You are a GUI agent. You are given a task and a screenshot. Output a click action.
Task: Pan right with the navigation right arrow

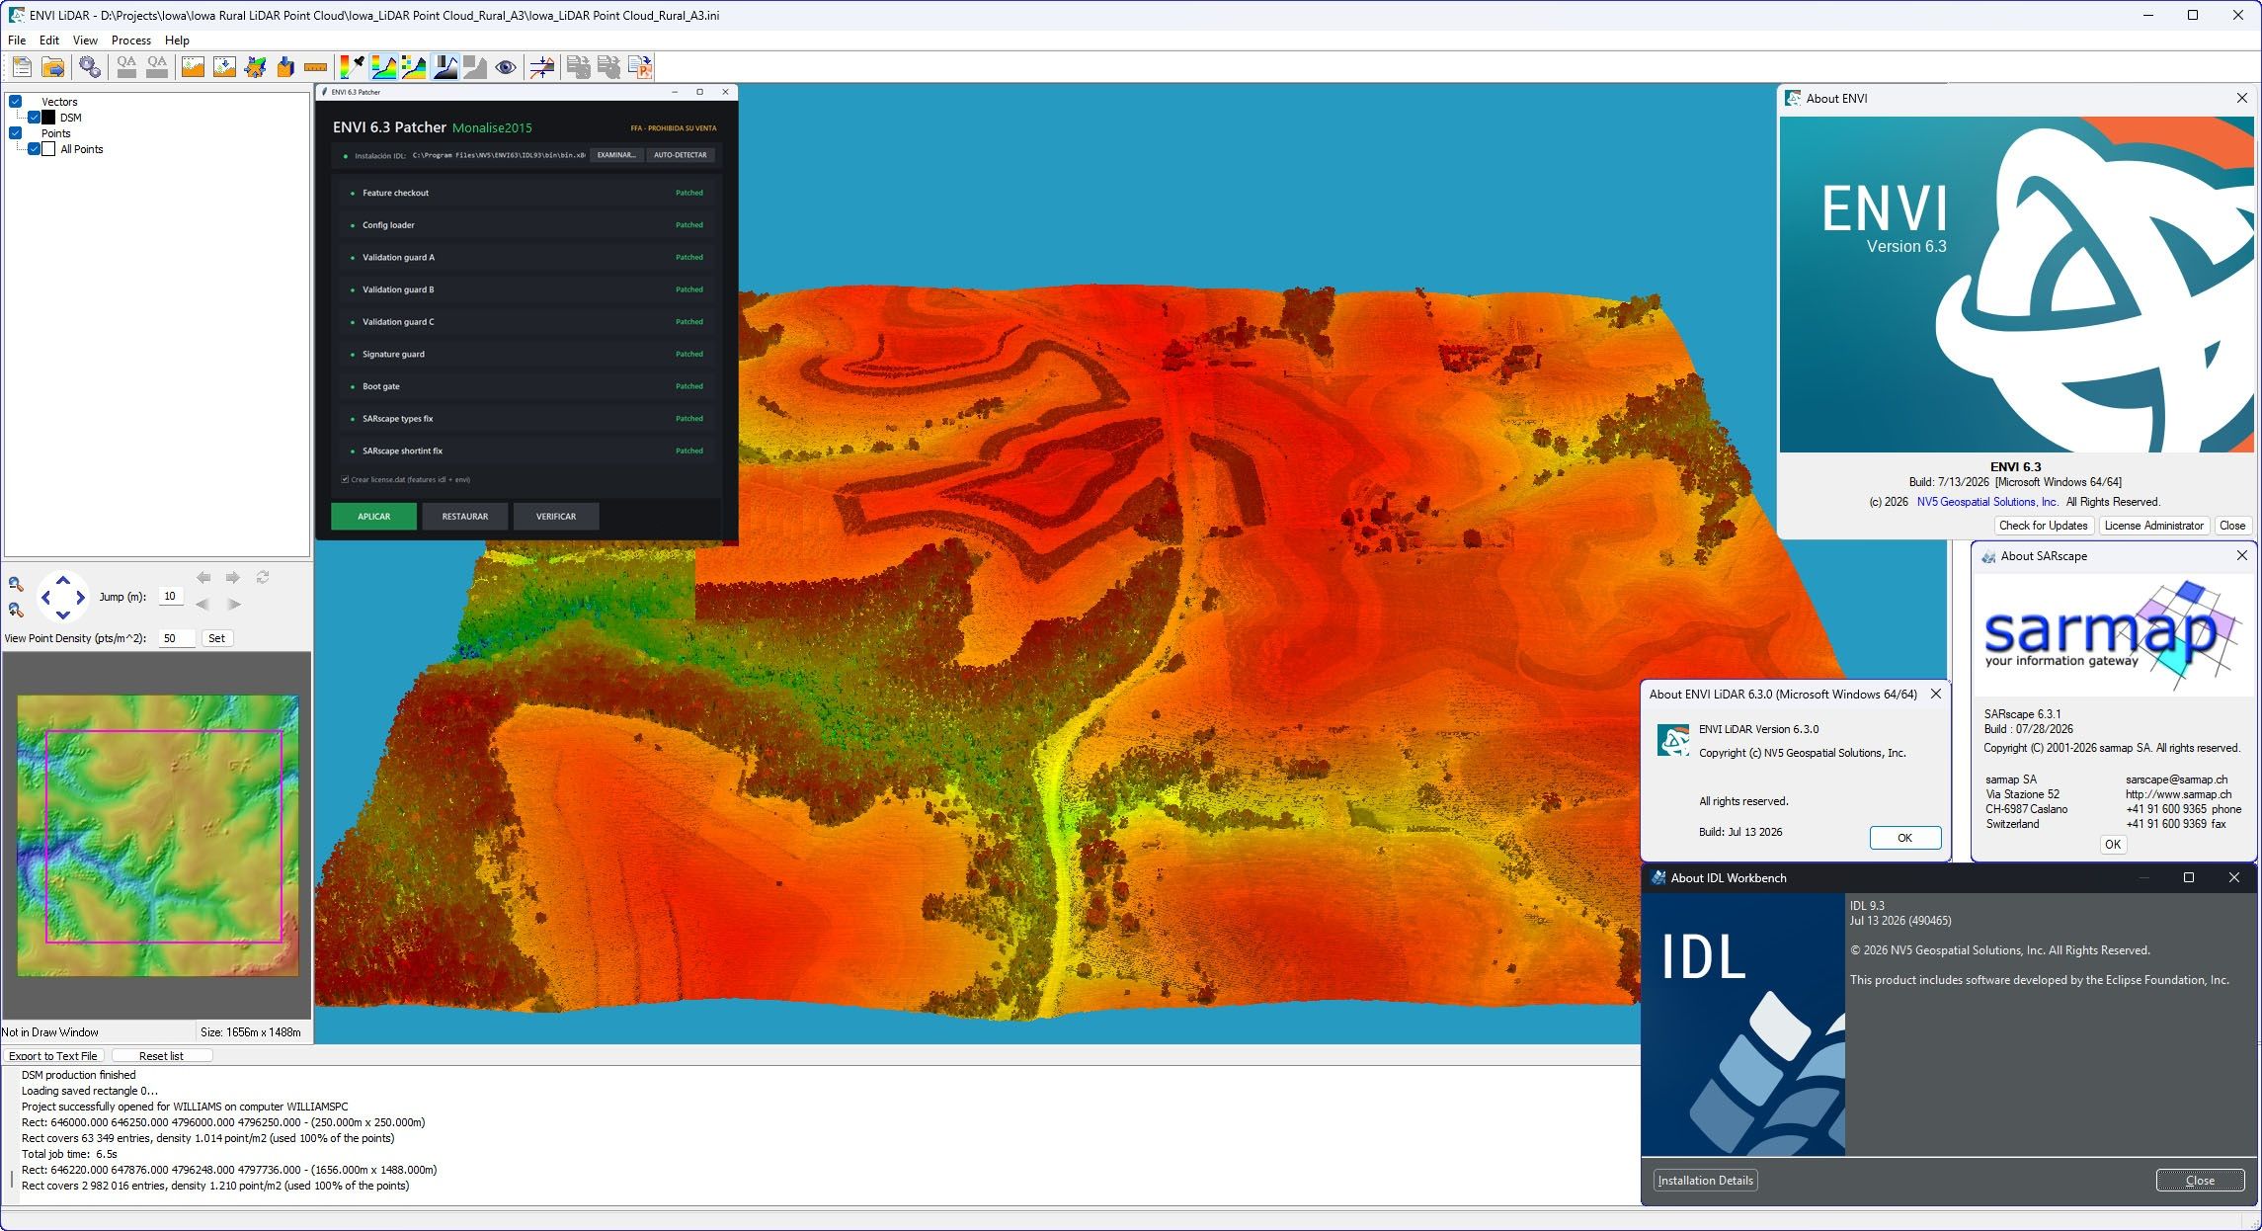[x=80, y=598]
